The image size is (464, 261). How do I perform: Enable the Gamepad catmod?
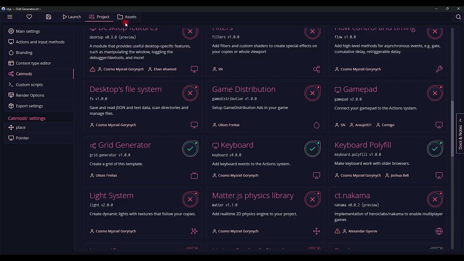pos(435,93)
